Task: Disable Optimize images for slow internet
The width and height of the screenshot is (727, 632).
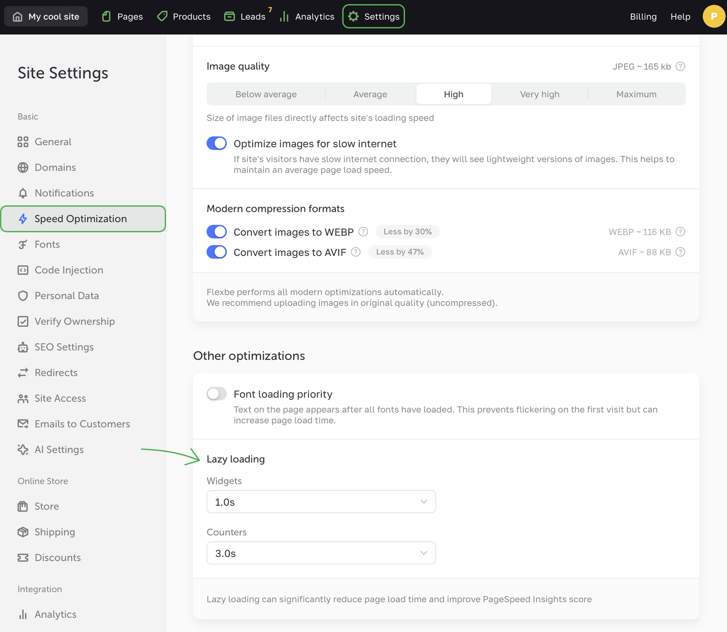Action: [217, 144]
